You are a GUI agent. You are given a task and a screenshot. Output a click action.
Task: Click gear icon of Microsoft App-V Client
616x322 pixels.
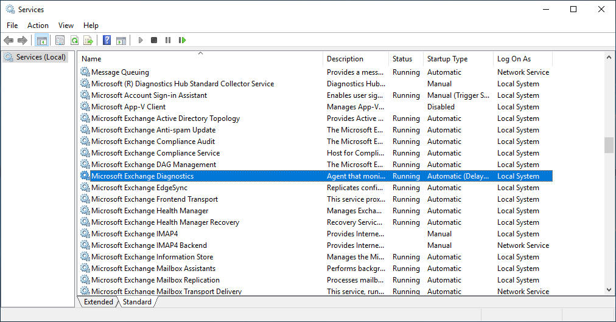tap(85, 106)
